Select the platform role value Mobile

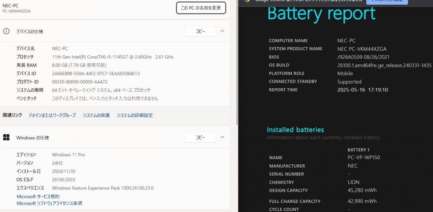tap(345, 74)
